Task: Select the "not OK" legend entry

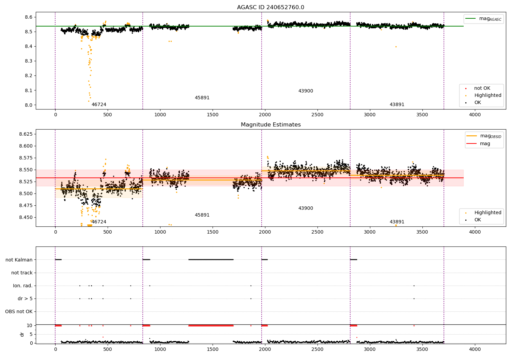Action: [x=482, y=88]
